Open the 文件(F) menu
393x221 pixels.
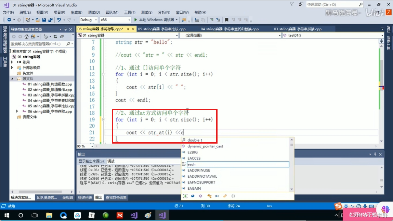pos(8,12)
